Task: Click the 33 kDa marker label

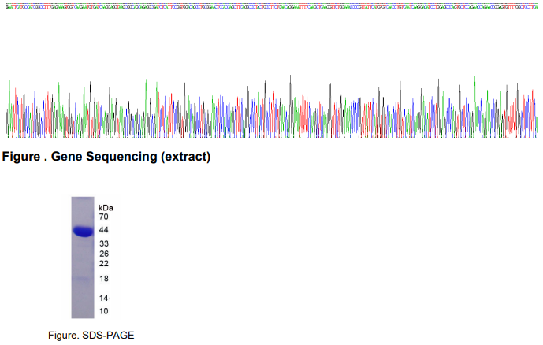Action: (103, 243)
